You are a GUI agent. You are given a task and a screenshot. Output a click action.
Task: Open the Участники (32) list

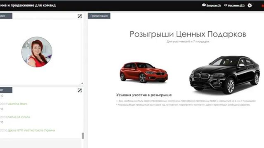tap(236, 5)
